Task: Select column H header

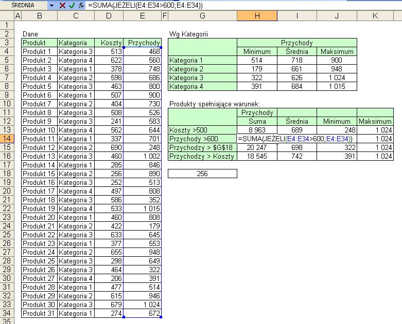Action: click(257, 16)
